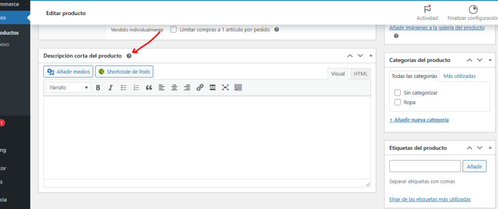The image size is (498, 209).
Task: Collapse the Etiquetas del producto panel
Action: click(x=491, y=148)
